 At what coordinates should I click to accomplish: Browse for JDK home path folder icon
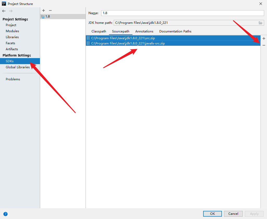[260, 23]
